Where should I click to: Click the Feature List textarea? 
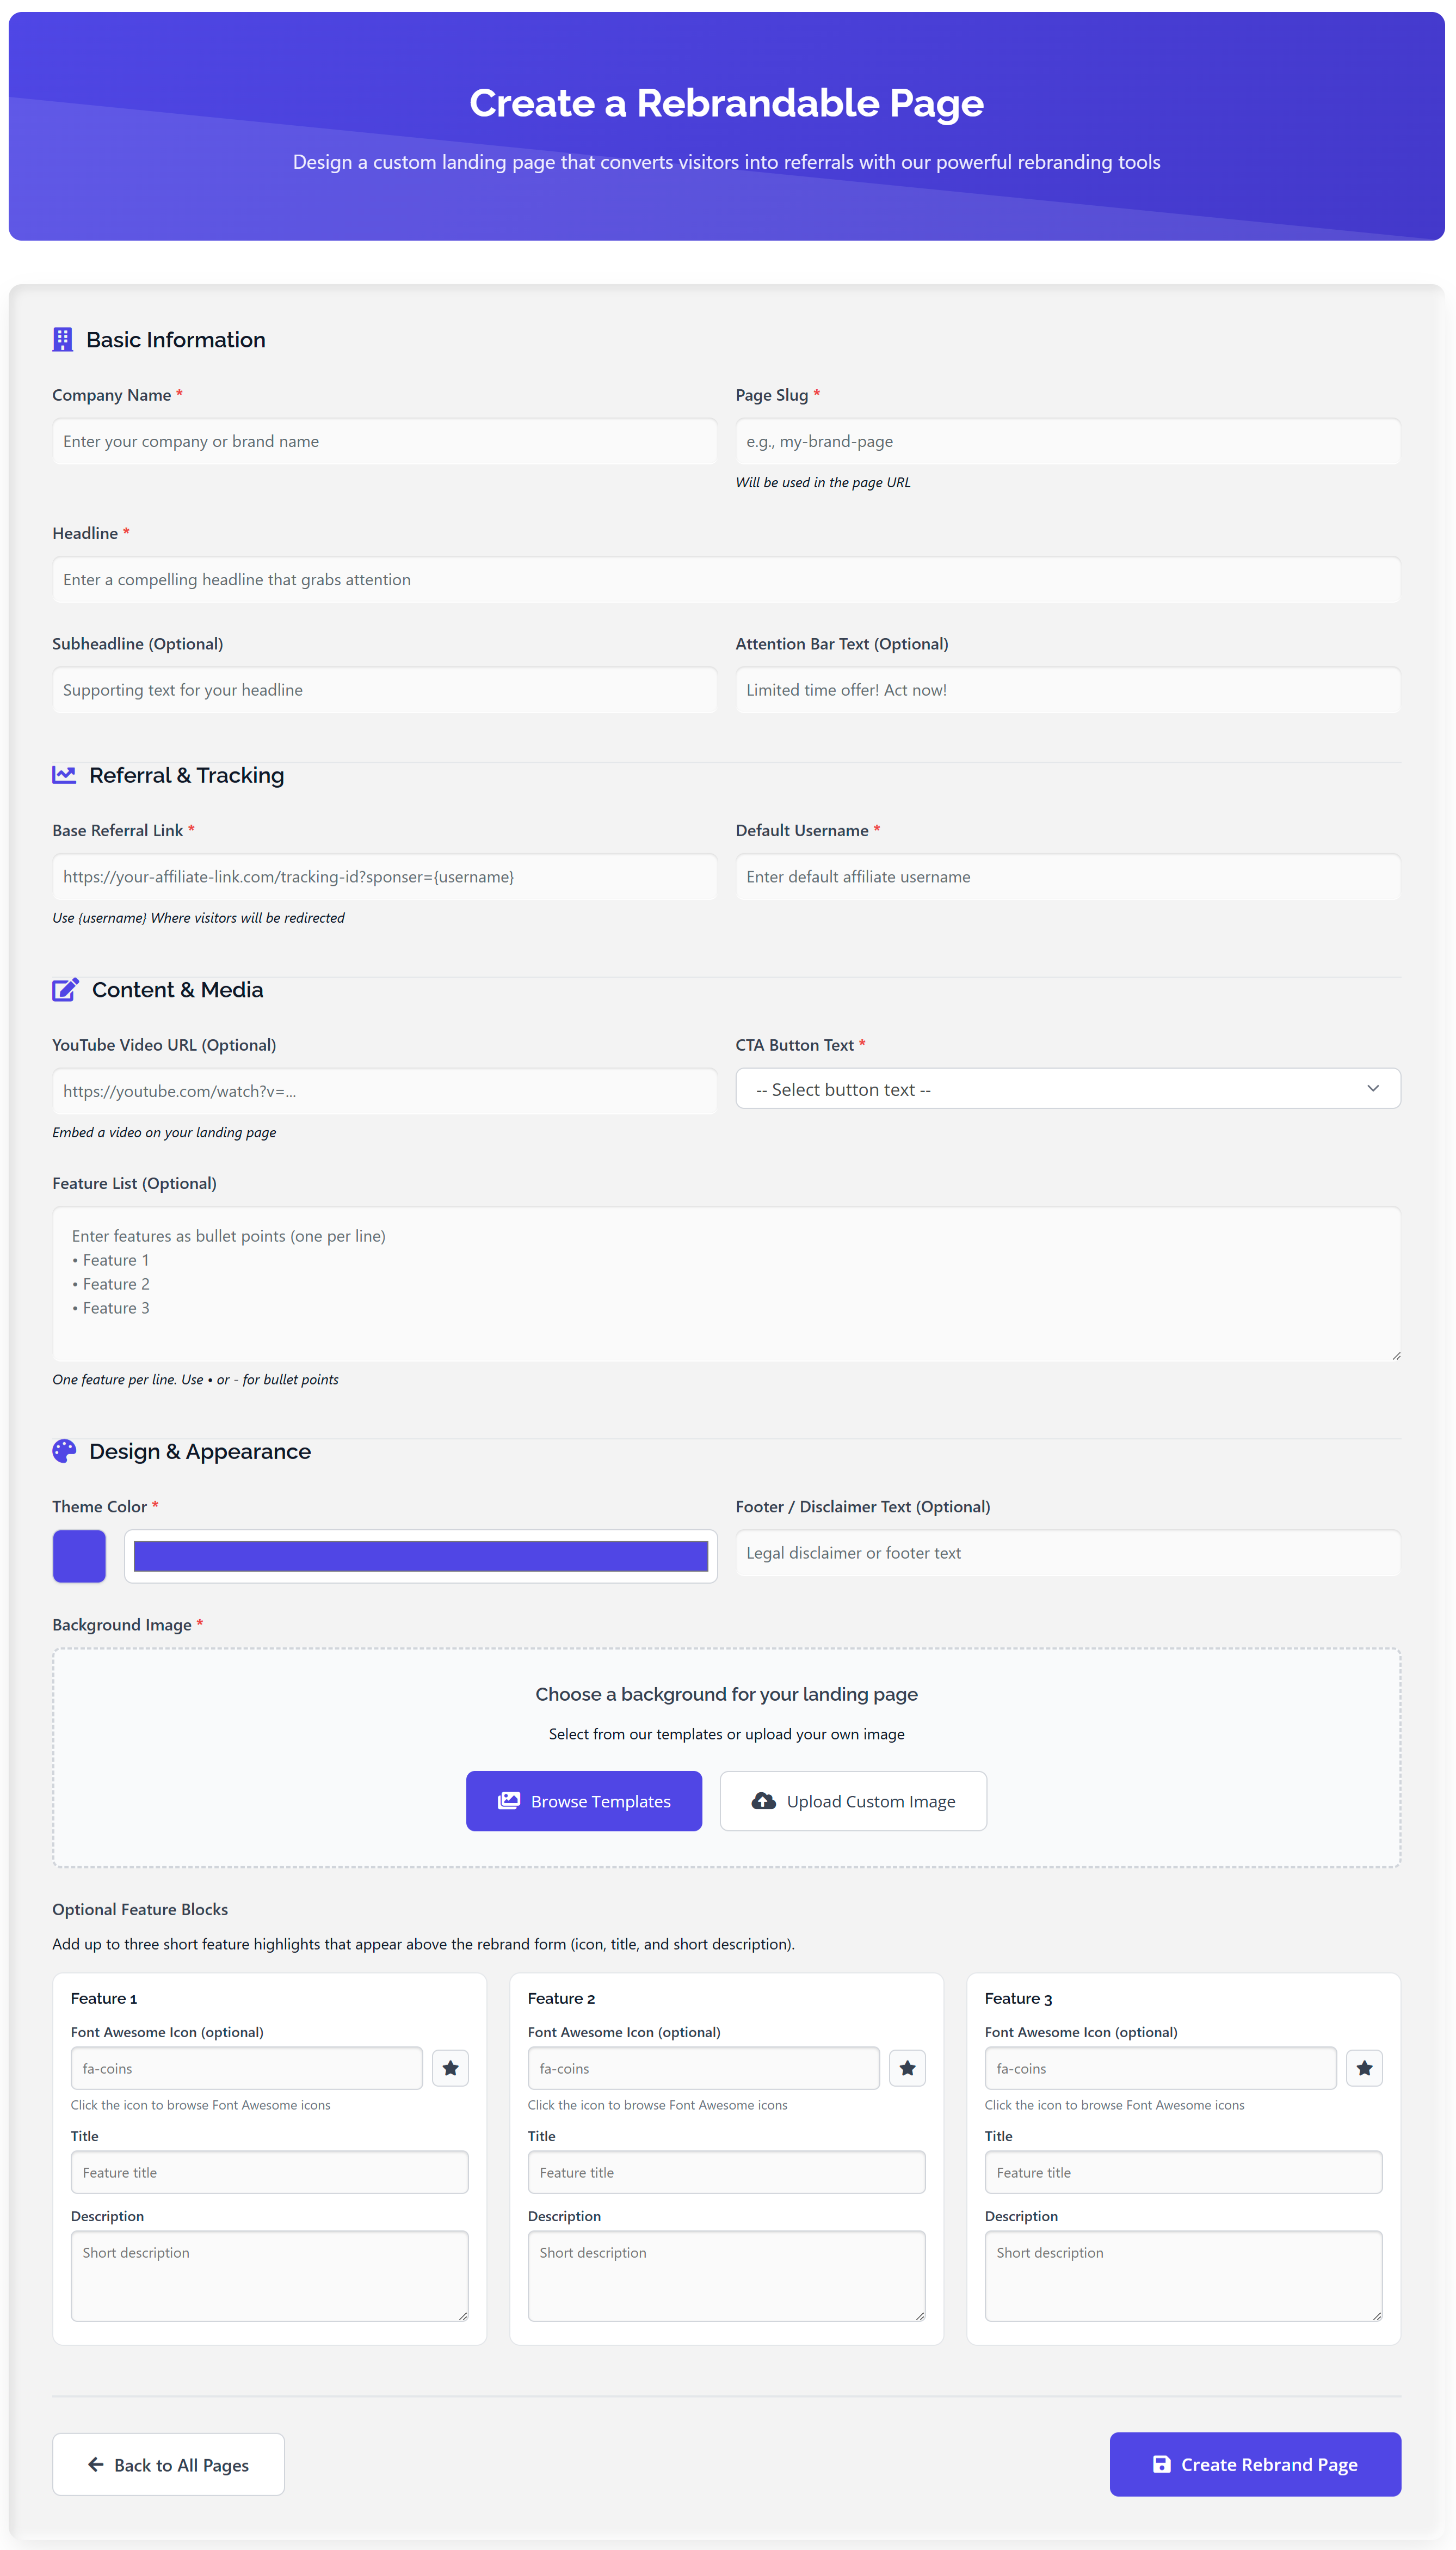tap(726, 1284)
